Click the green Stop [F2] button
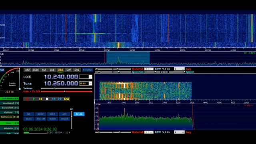 pos(10,123)
